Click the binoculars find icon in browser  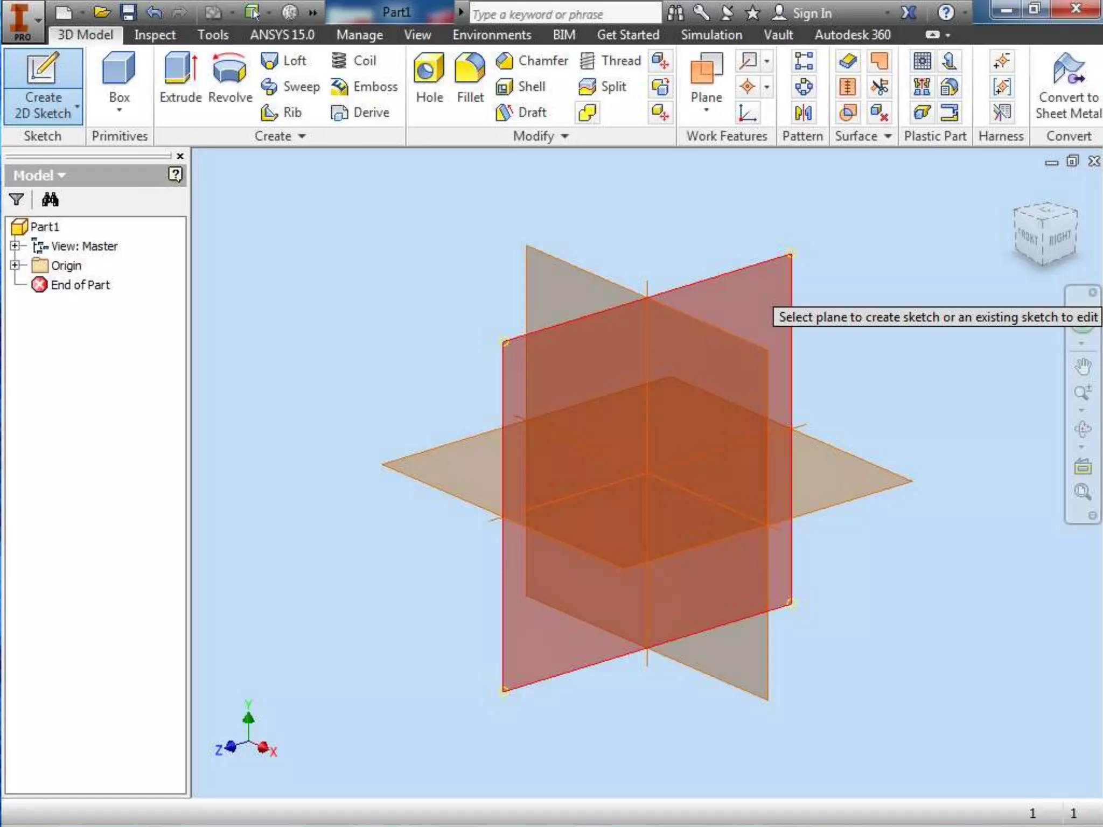pyautogui.click(x=50, y=200)
